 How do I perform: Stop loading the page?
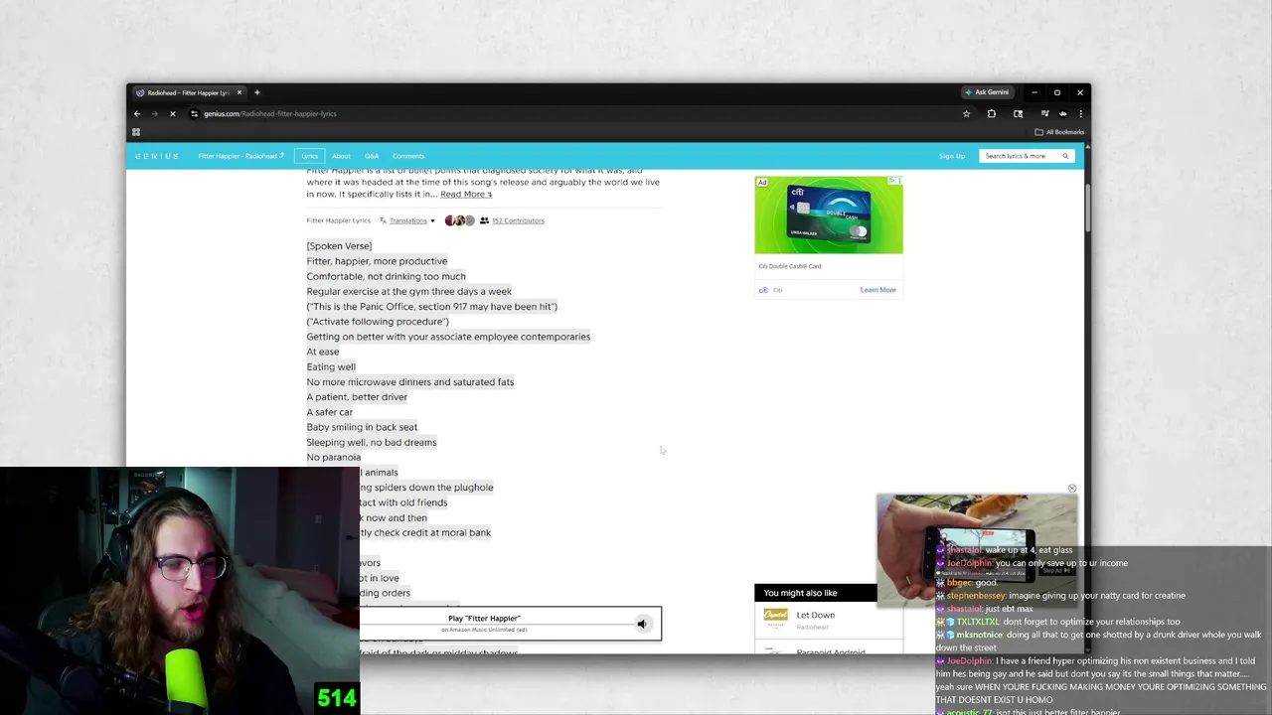pyautogui.click(x=172, y=113)
